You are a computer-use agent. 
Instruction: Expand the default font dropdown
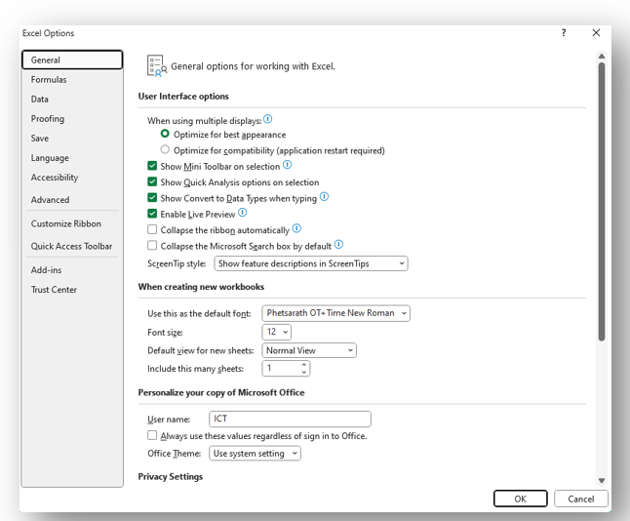pyautogui.click(x=335, y=313)
